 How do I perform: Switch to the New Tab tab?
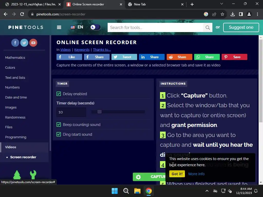tap(156, 4)
